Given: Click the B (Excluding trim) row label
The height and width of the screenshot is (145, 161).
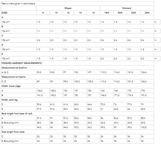Looking at the screenshot, I should pyautogui.click(x=10, y=123).
